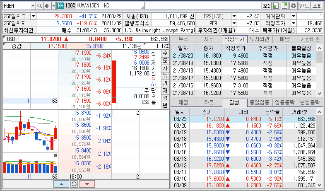Image resolution: width=325 pixels, height=191 pixels.
Task: Click bid price 15.8700 in order book
Action: (x=83, y=113)
